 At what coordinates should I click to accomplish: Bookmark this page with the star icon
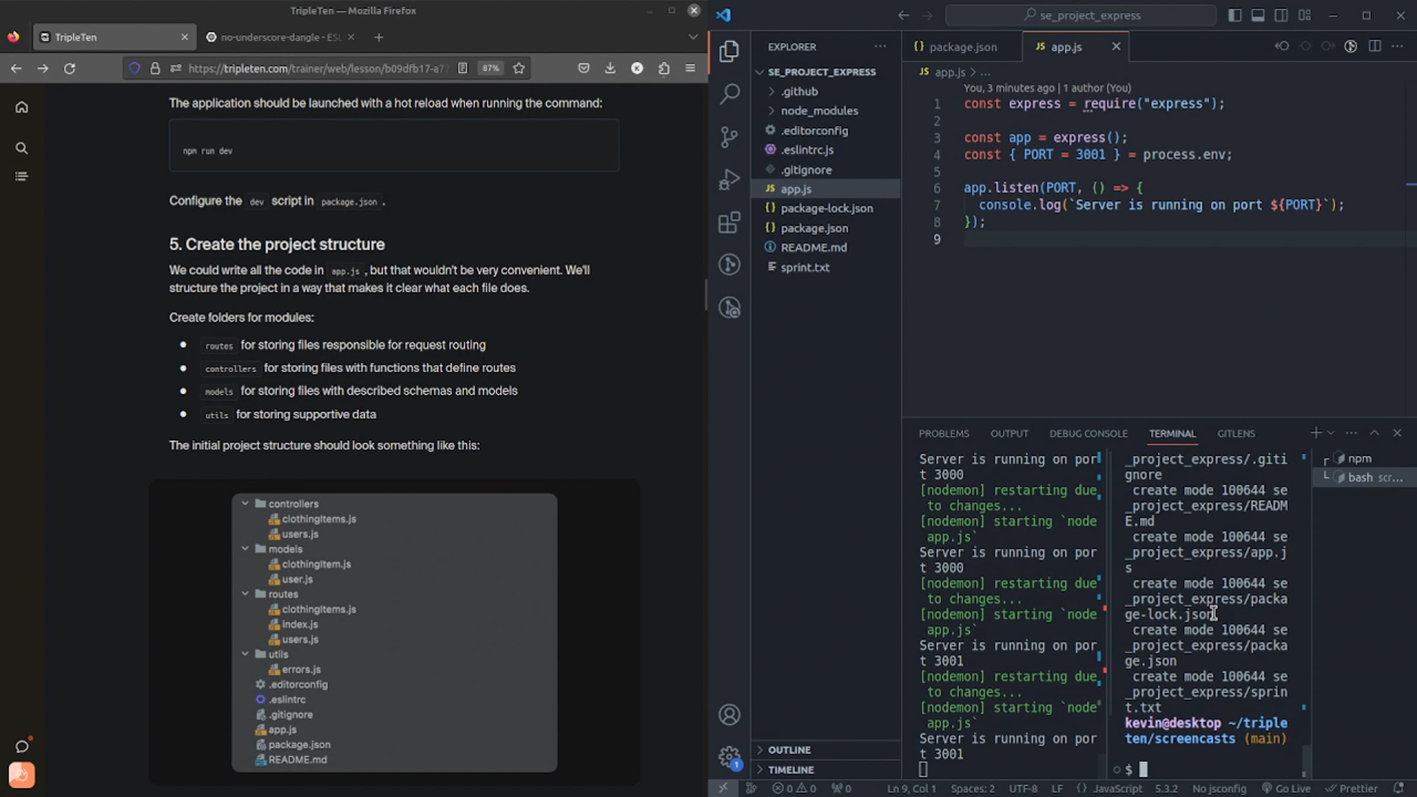click(518, 68)
